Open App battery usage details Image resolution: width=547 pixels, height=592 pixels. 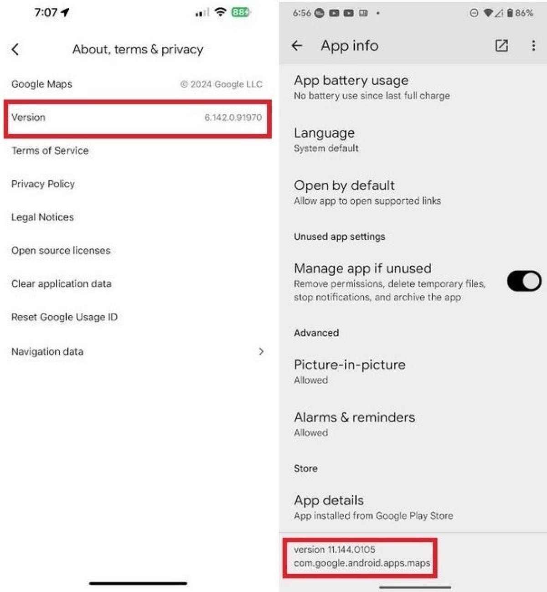(413, 87)
